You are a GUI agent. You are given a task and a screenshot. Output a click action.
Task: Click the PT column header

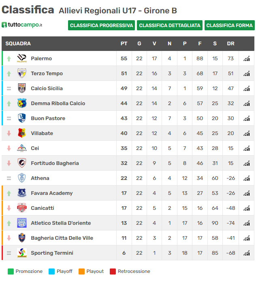click(124, 44)
